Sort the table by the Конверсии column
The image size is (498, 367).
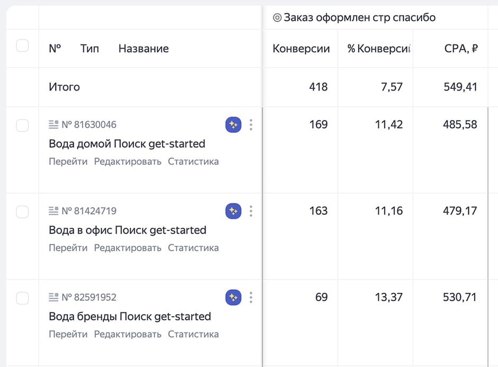pyautogui.click(x=300, y=48)
